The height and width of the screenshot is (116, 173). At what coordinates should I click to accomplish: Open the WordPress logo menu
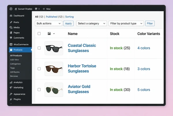tap(11, 9)
